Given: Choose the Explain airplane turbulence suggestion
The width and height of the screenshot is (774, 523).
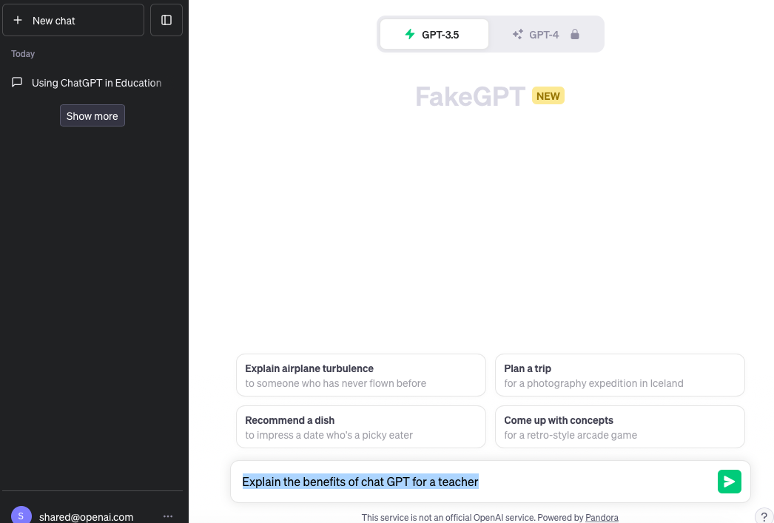Looking at the screenshot, I should coord(361,375).
